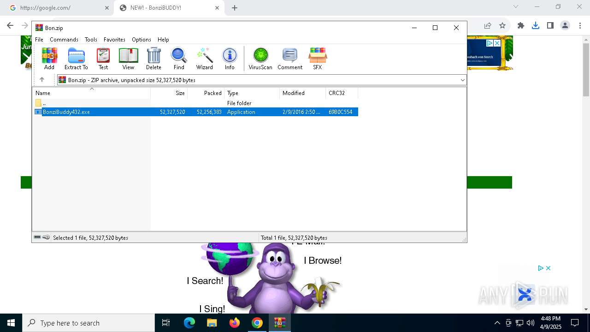The width and height of the screenshot is (590, 332).
Task: Sort by Size column header
Action: click(169, 93)
